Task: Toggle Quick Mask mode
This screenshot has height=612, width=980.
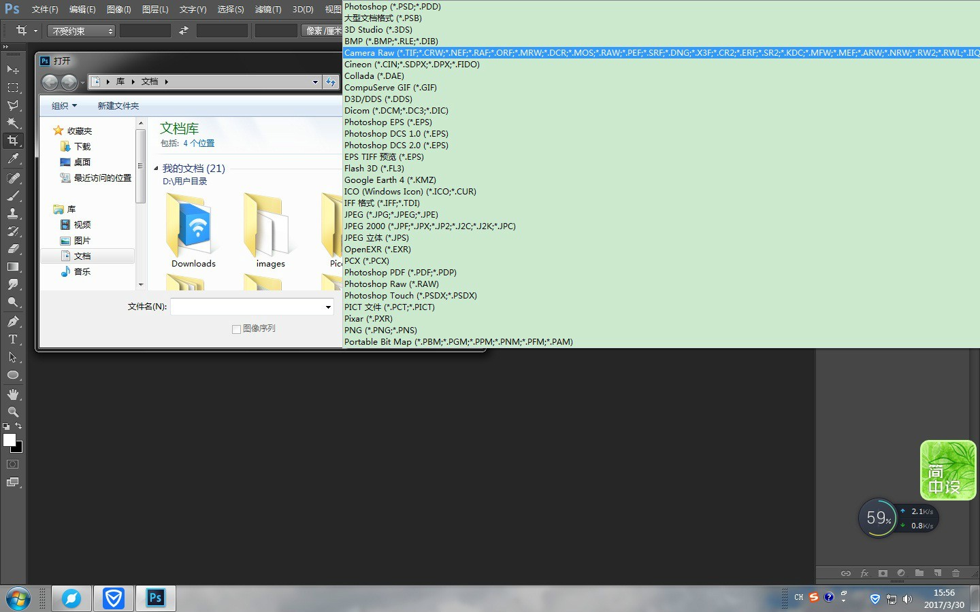Action: coord(13,464)
